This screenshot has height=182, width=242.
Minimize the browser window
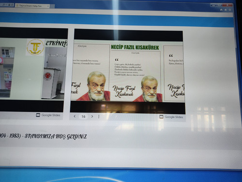click(213, 5)
